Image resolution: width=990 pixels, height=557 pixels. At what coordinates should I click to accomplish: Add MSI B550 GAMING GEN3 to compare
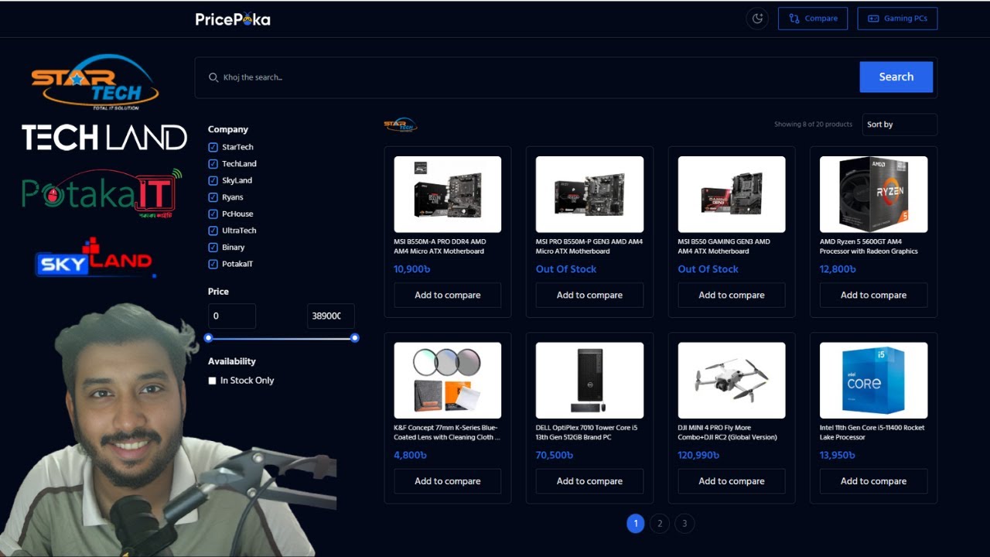[732, 295]
